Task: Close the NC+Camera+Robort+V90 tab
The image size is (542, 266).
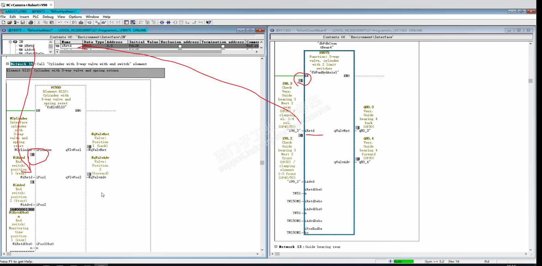Action: point(51,5)
